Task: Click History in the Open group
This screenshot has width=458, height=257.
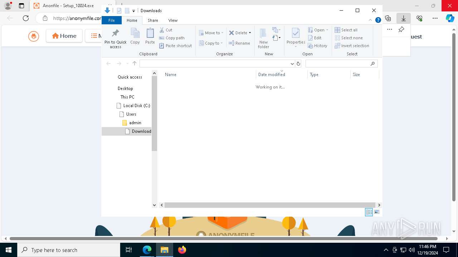Action: (318, 46)
